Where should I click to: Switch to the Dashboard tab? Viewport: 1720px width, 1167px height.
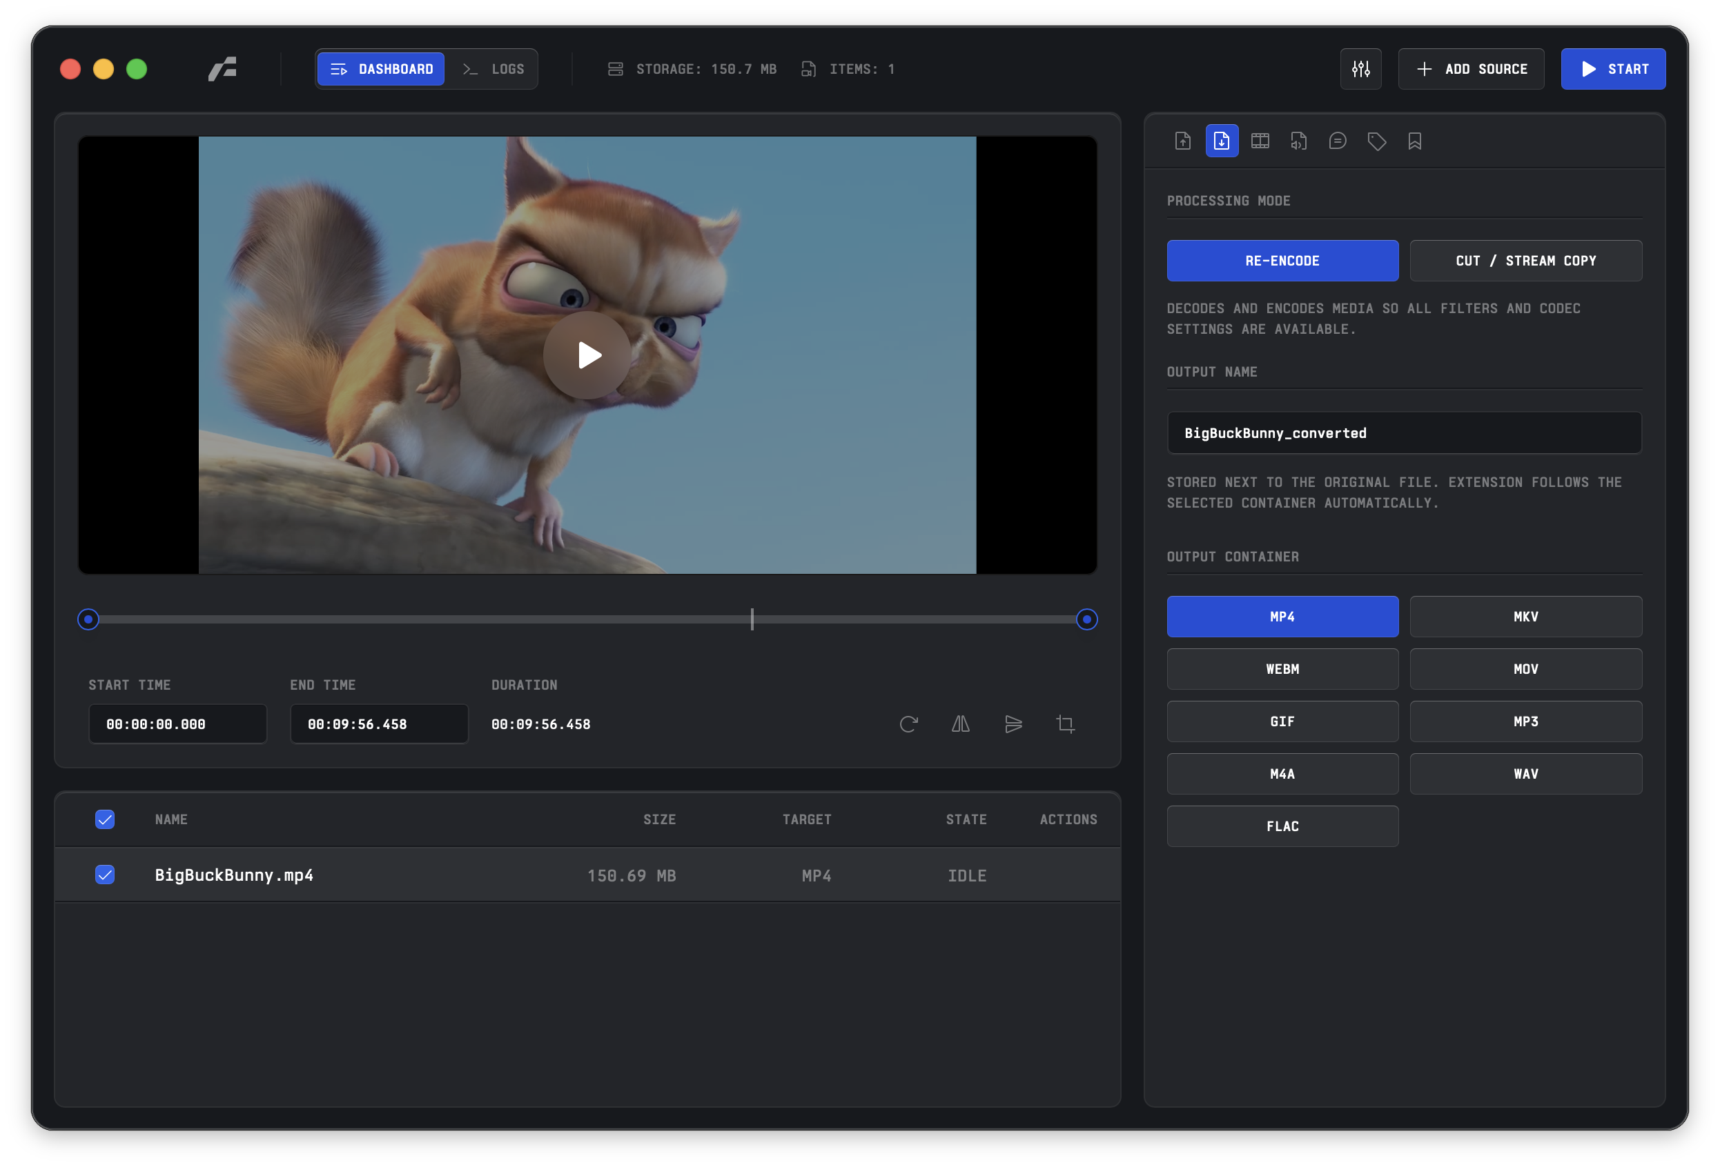tap(380, 69)
